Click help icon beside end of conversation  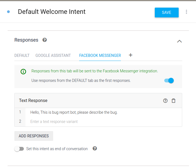(95, 149)
